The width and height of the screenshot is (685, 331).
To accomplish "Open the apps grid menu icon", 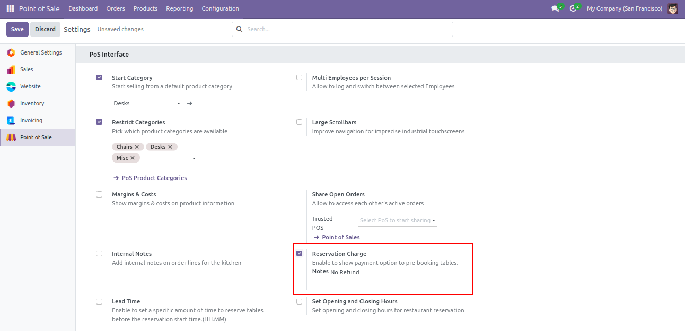I will (x=10, y=8).
